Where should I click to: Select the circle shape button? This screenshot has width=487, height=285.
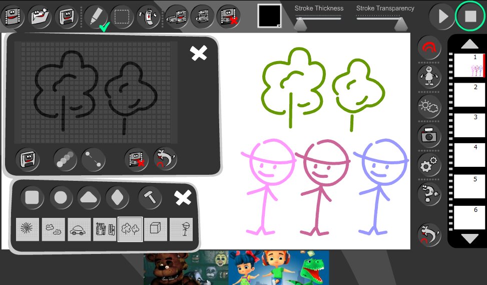[x=61, y=197]
